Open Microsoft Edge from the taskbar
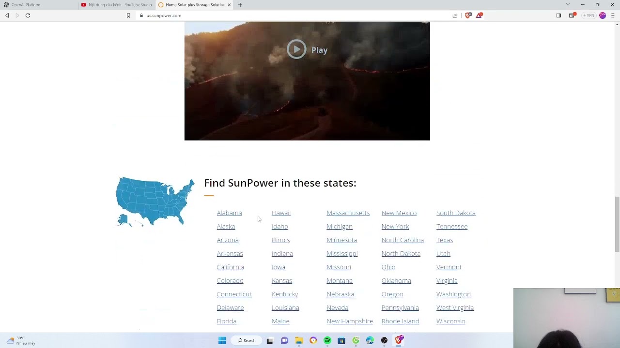620x348 pixels. 370,340
